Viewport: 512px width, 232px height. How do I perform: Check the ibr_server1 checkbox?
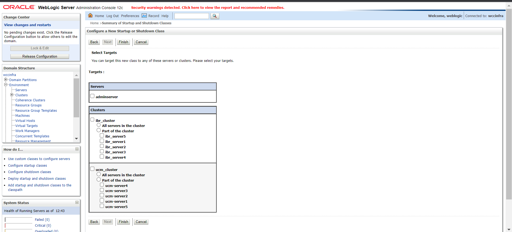tap(102, 141)
